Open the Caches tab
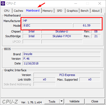This screenshot has height=105, width=106. 18,11
